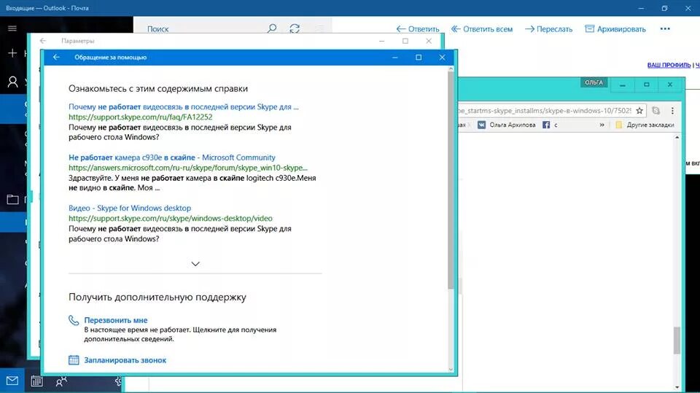Click the ОЛЬГА profile badge in browser
The width and height of the screenshot is (700, 393).
click(594, 82)
